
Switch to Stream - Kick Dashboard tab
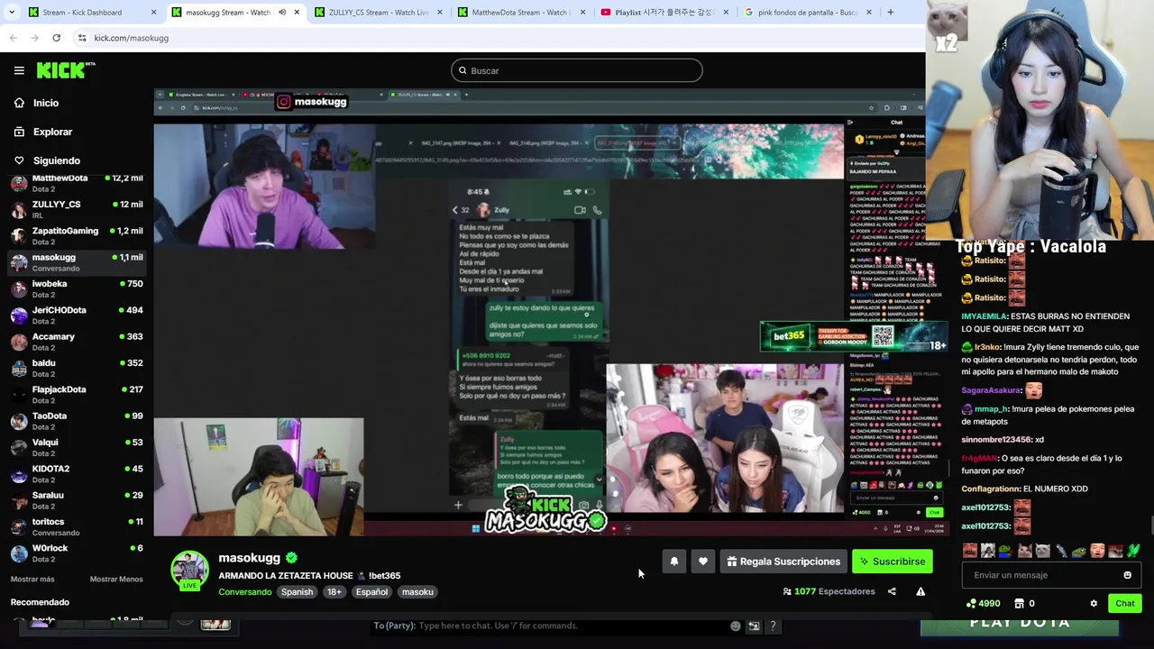point(82,13)
